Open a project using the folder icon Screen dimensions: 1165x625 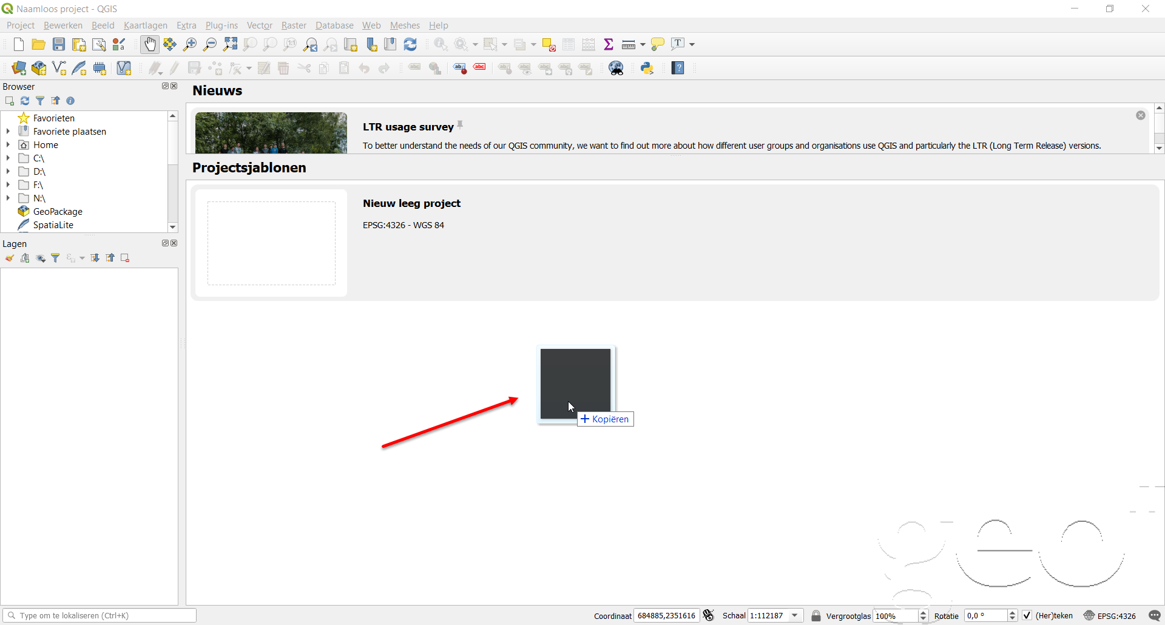(x=39, y=44)
